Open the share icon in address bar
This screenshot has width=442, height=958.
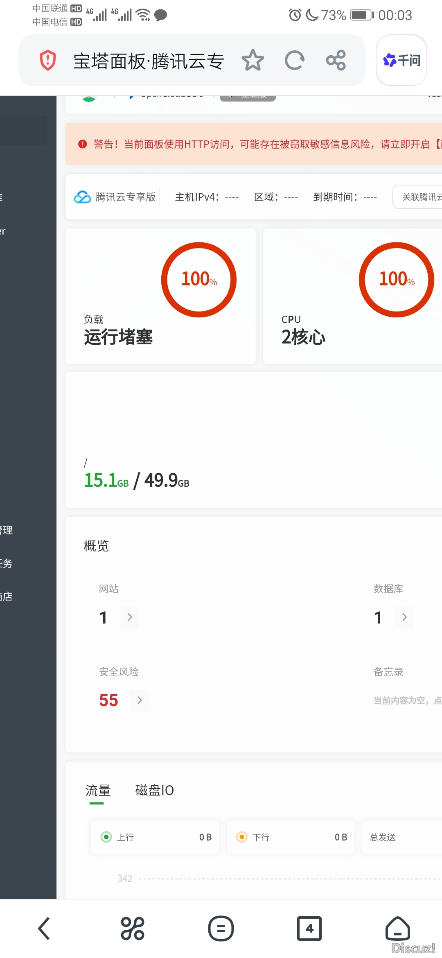pos(336,61)
